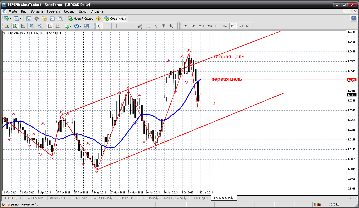Draw a vertical line on the chart
This screenshot has width=359, height=208.
(x=116, y=26)
